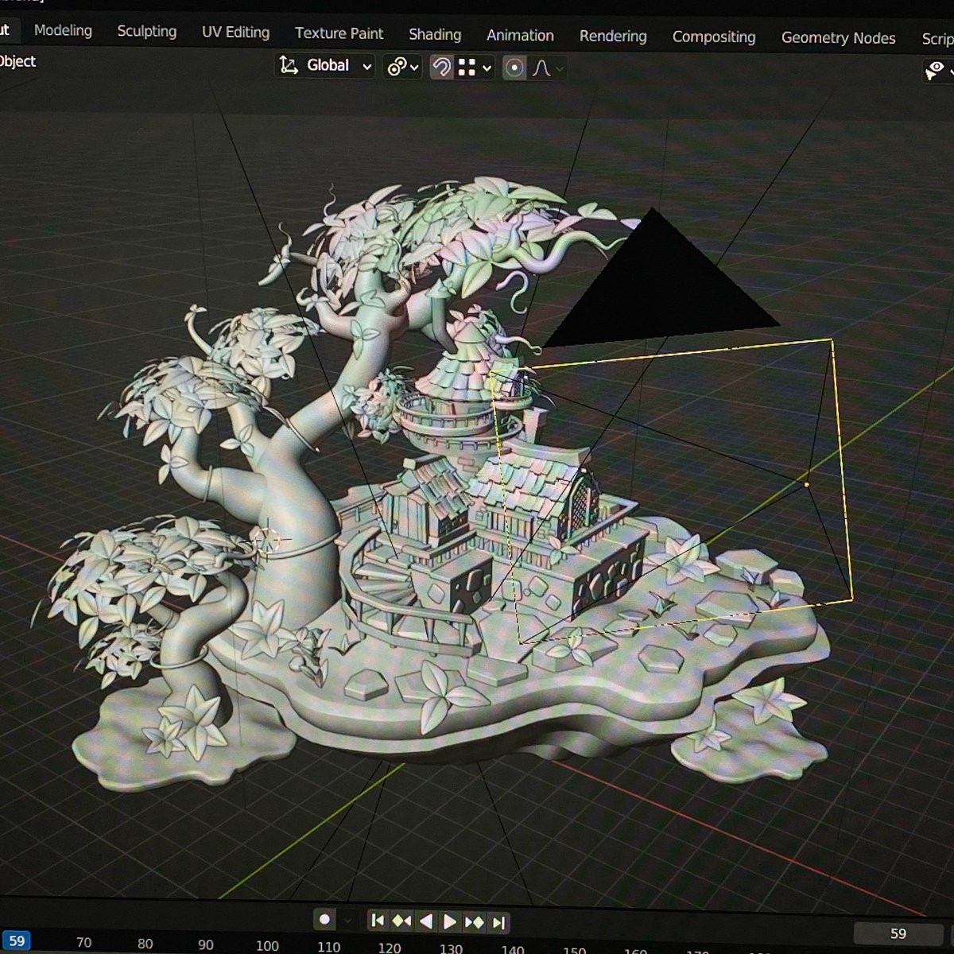Click the 3D cursor on the tree trunk
Screen dimensions: 954x954
click(269, 541)
